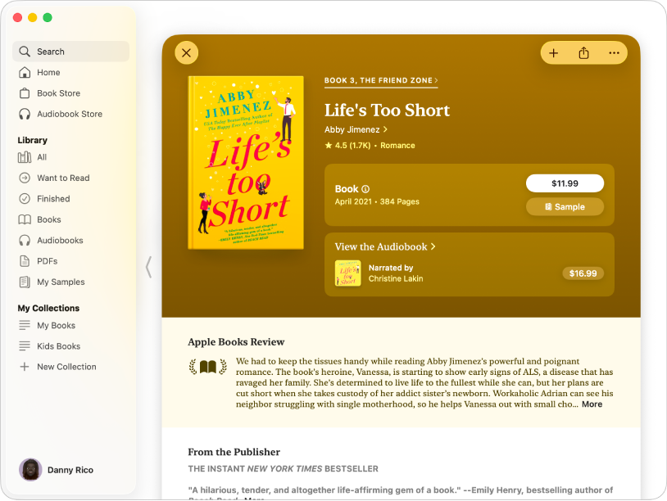
Task: Open PDFs in the Library
Action: (x=70, y=261)
